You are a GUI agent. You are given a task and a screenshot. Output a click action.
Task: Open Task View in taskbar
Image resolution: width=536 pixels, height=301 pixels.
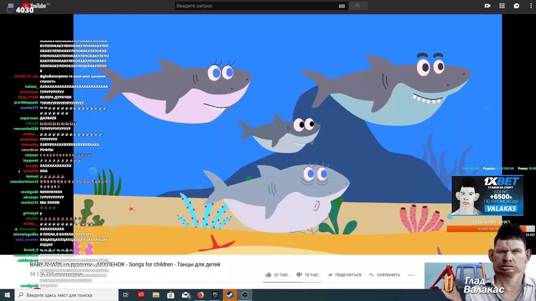(x=126, y=295)
